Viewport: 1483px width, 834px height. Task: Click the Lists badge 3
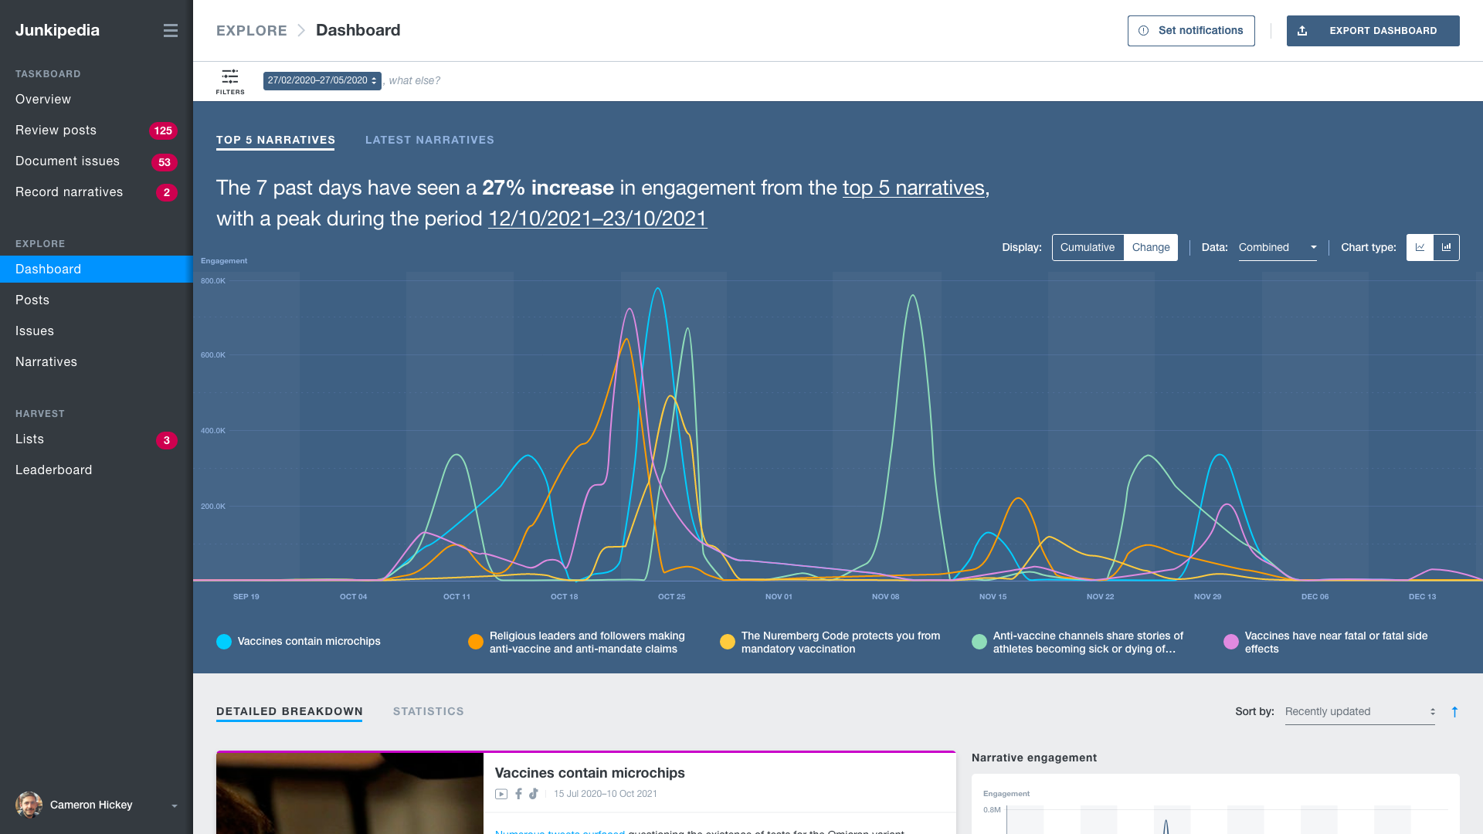coord(167,440)
